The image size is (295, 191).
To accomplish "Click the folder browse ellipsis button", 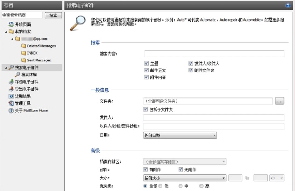I will point(279,101).
